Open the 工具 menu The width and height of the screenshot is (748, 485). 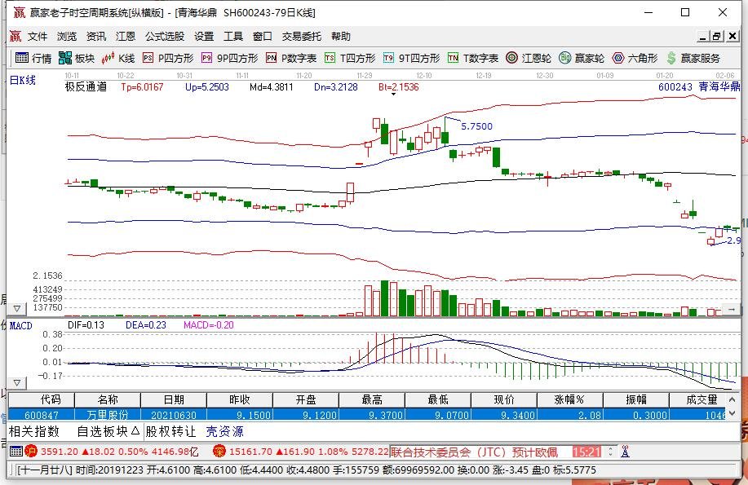point(233,36)
